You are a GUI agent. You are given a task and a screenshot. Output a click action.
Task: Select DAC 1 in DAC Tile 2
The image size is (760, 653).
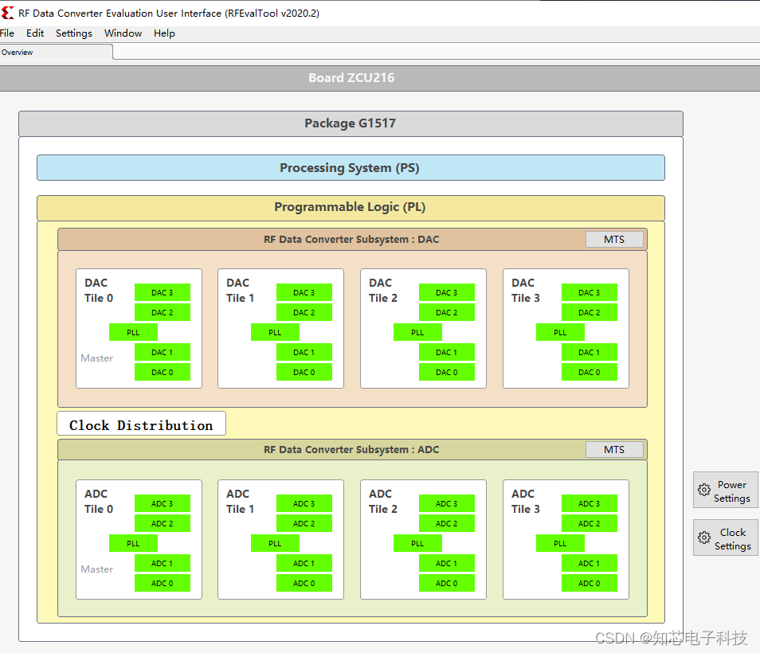(x=446, y=352)
